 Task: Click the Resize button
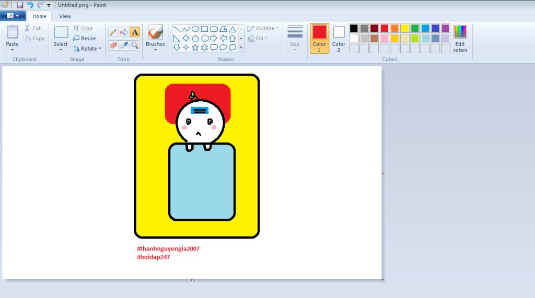85,39
